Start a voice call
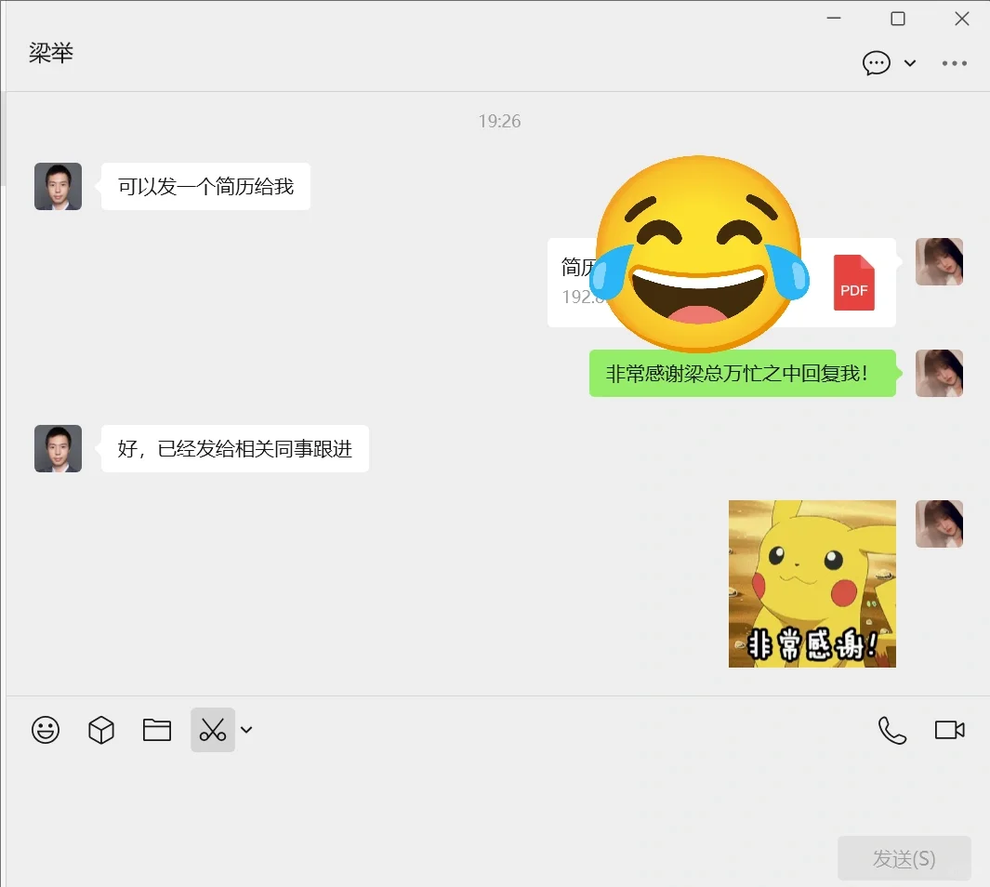This screenshot has height=887, width=990. pos(892,731)
